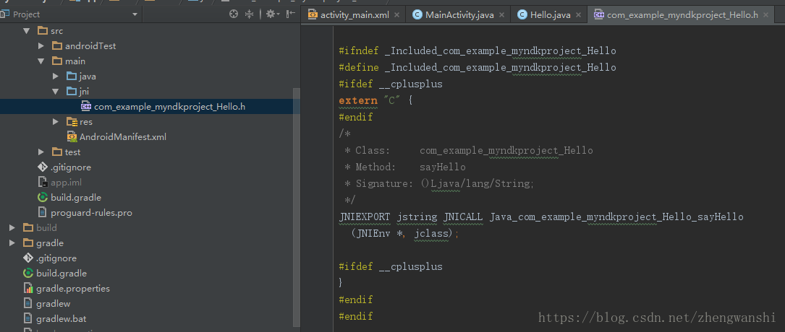Click the #define _Included_com_example_myndkproject_Hello line
785x332 pixels.
point(478,67)
